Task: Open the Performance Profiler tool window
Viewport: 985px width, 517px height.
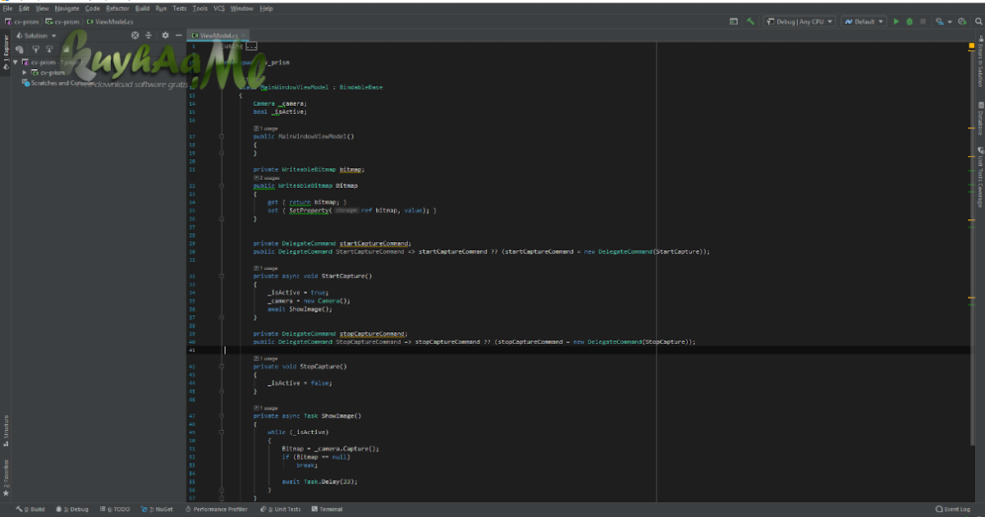Action: pyautogui.click(x=216, y=510)
